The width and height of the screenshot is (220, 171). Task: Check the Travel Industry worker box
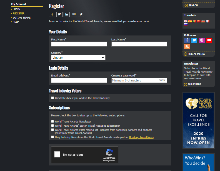click(52, 98)
